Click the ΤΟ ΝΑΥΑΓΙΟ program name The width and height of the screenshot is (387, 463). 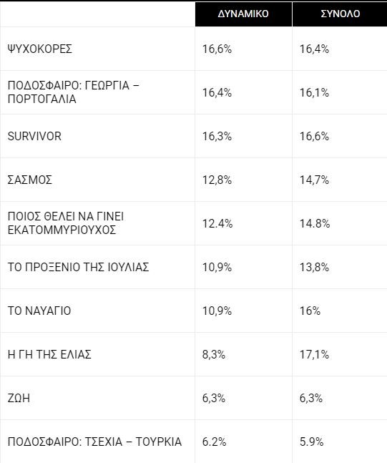pyautogui.click(x=39, y=311)
